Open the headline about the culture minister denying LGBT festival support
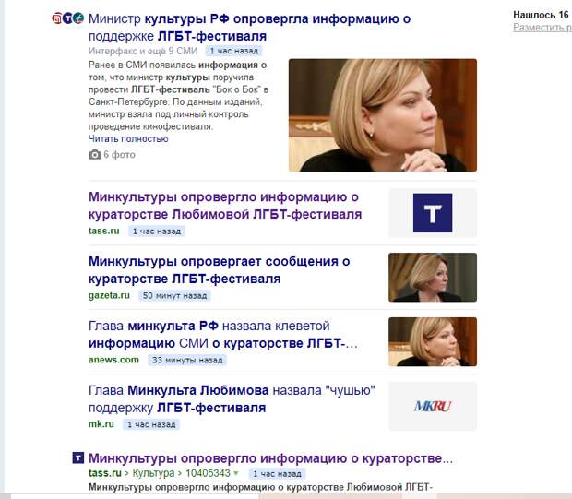 tap(249, 28)
